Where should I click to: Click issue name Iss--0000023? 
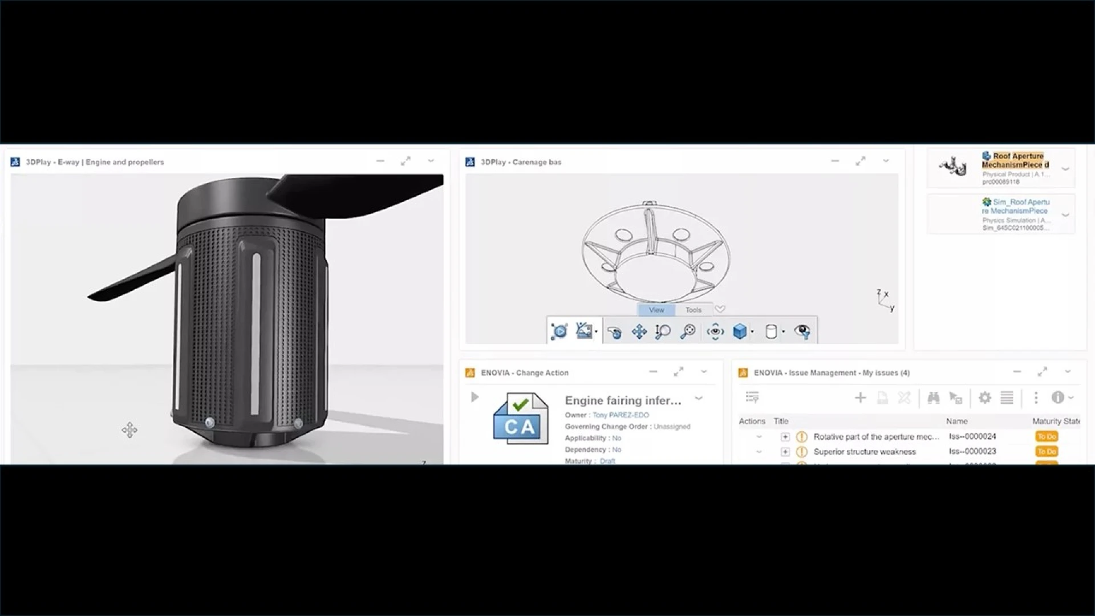click(973, 451)
